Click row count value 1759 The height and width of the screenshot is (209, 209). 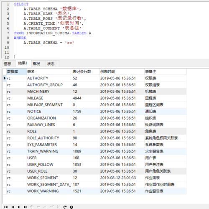[x=86, y=112]
